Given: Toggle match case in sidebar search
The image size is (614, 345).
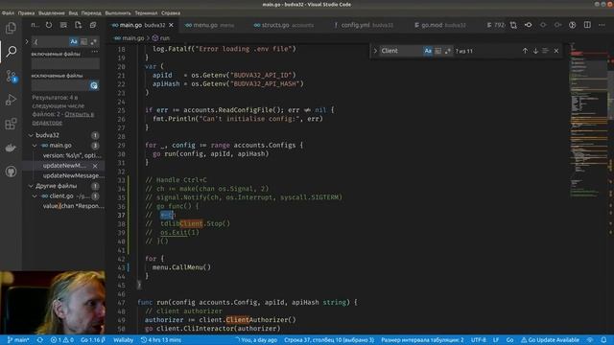Looking at the screenshot, I should click(74, 41).
